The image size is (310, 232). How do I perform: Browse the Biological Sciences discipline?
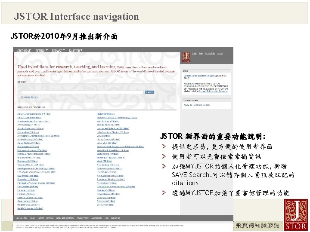(32, 150)
